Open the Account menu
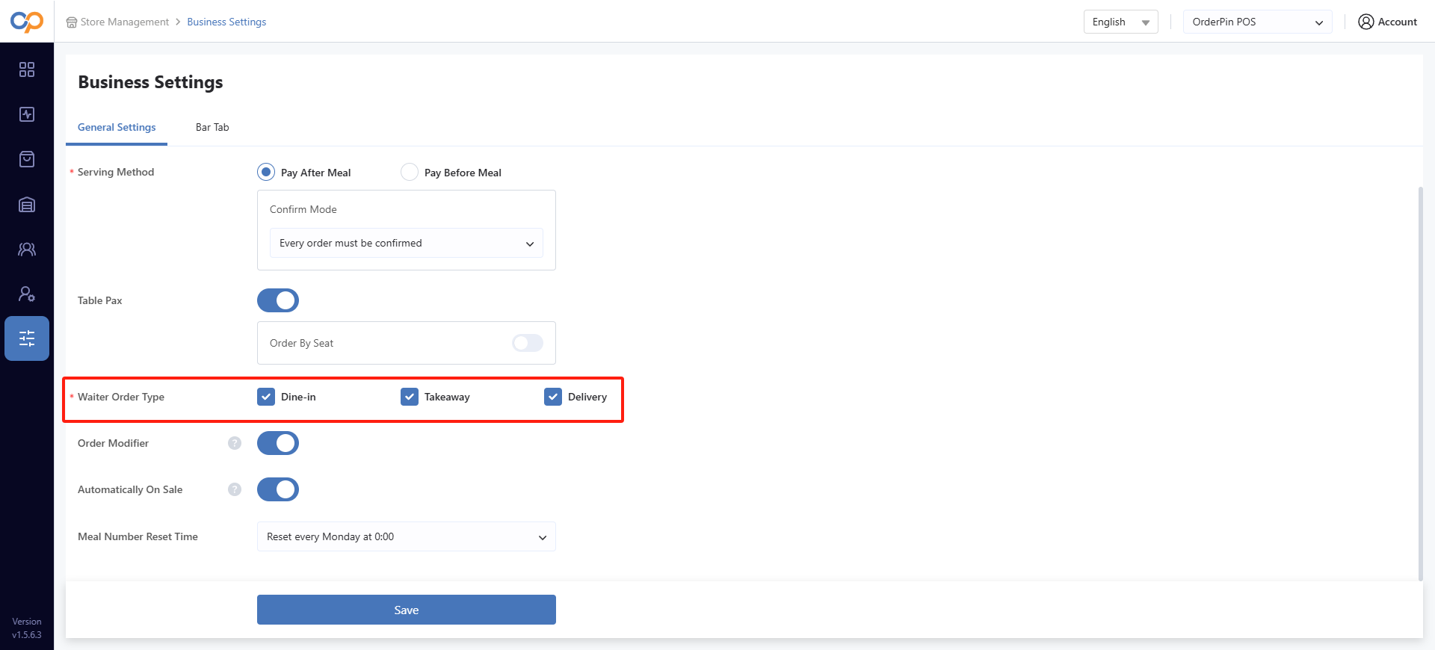This screenshot has height=650, width=1435. 1387,22
